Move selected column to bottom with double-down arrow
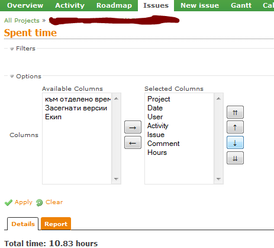Image resolution: width=274 pixels, height=248 pixels. 235,158
